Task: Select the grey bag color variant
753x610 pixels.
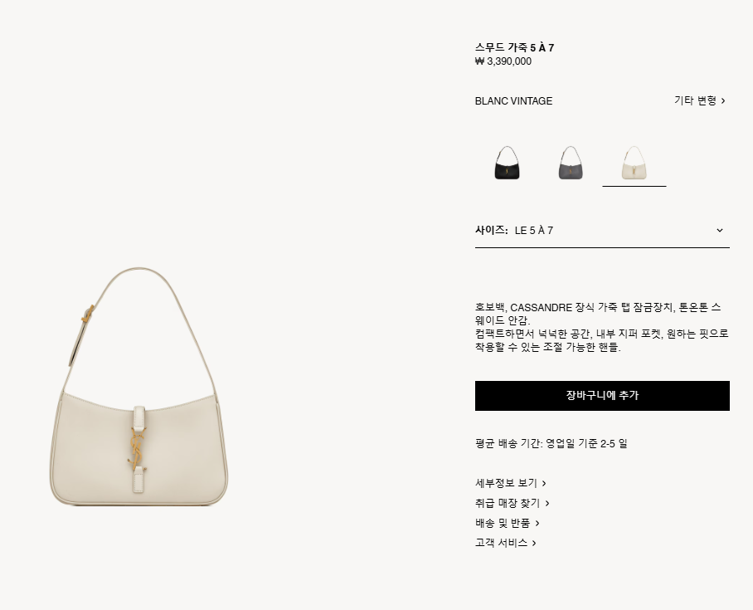Action: coord(571,163)
